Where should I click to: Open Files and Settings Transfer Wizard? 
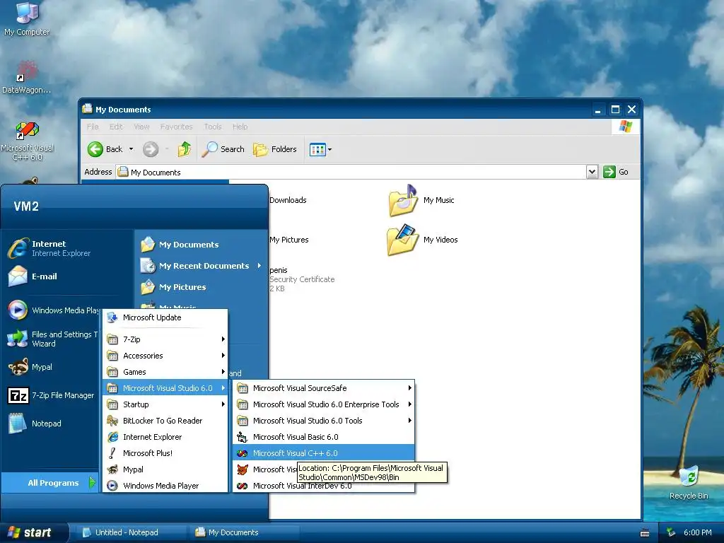pos(53,339)
